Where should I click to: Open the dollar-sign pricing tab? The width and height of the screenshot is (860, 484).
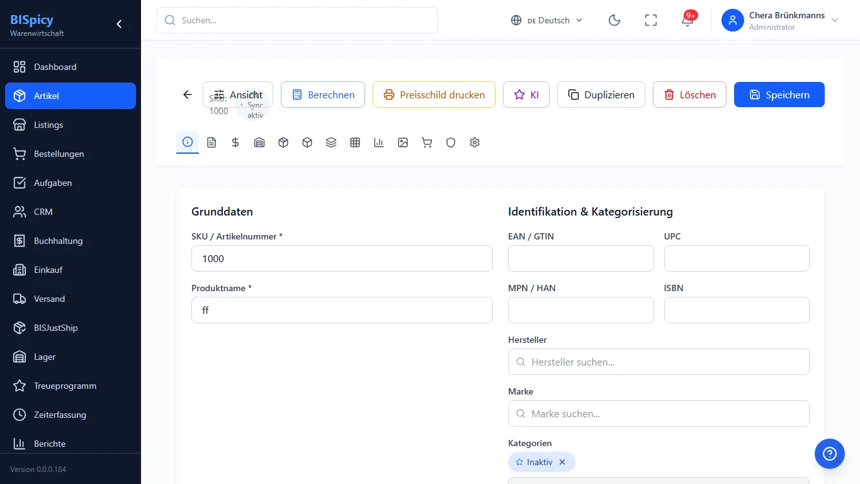point(235,142)
